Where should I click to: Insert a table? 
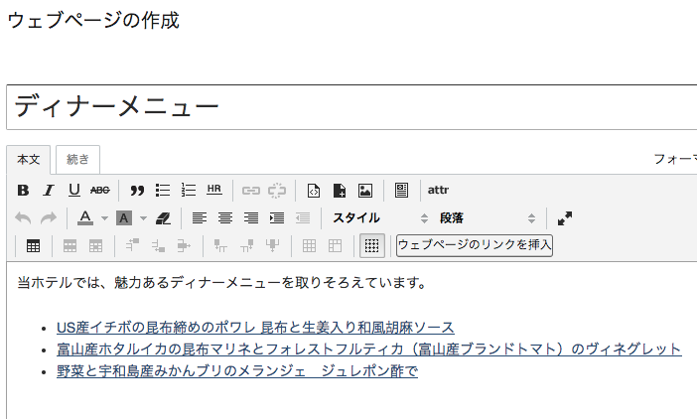pyautogui.click(x=34, y=245)
